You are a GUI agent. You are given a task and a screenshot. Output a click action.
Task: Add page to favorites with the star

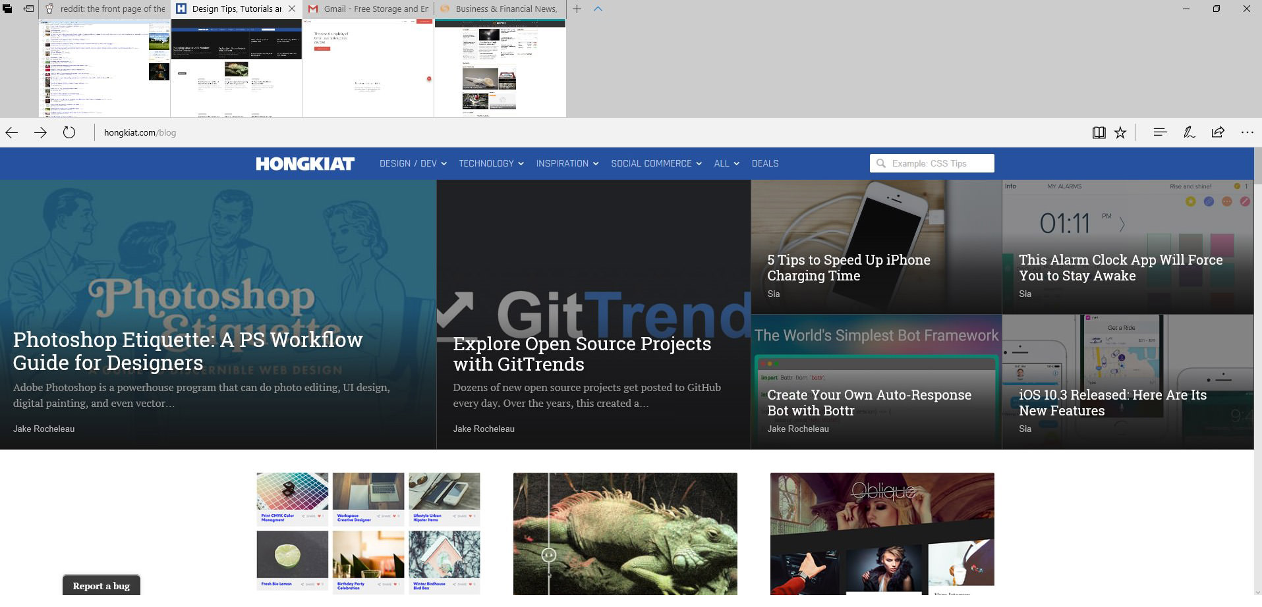(1120, 132)
